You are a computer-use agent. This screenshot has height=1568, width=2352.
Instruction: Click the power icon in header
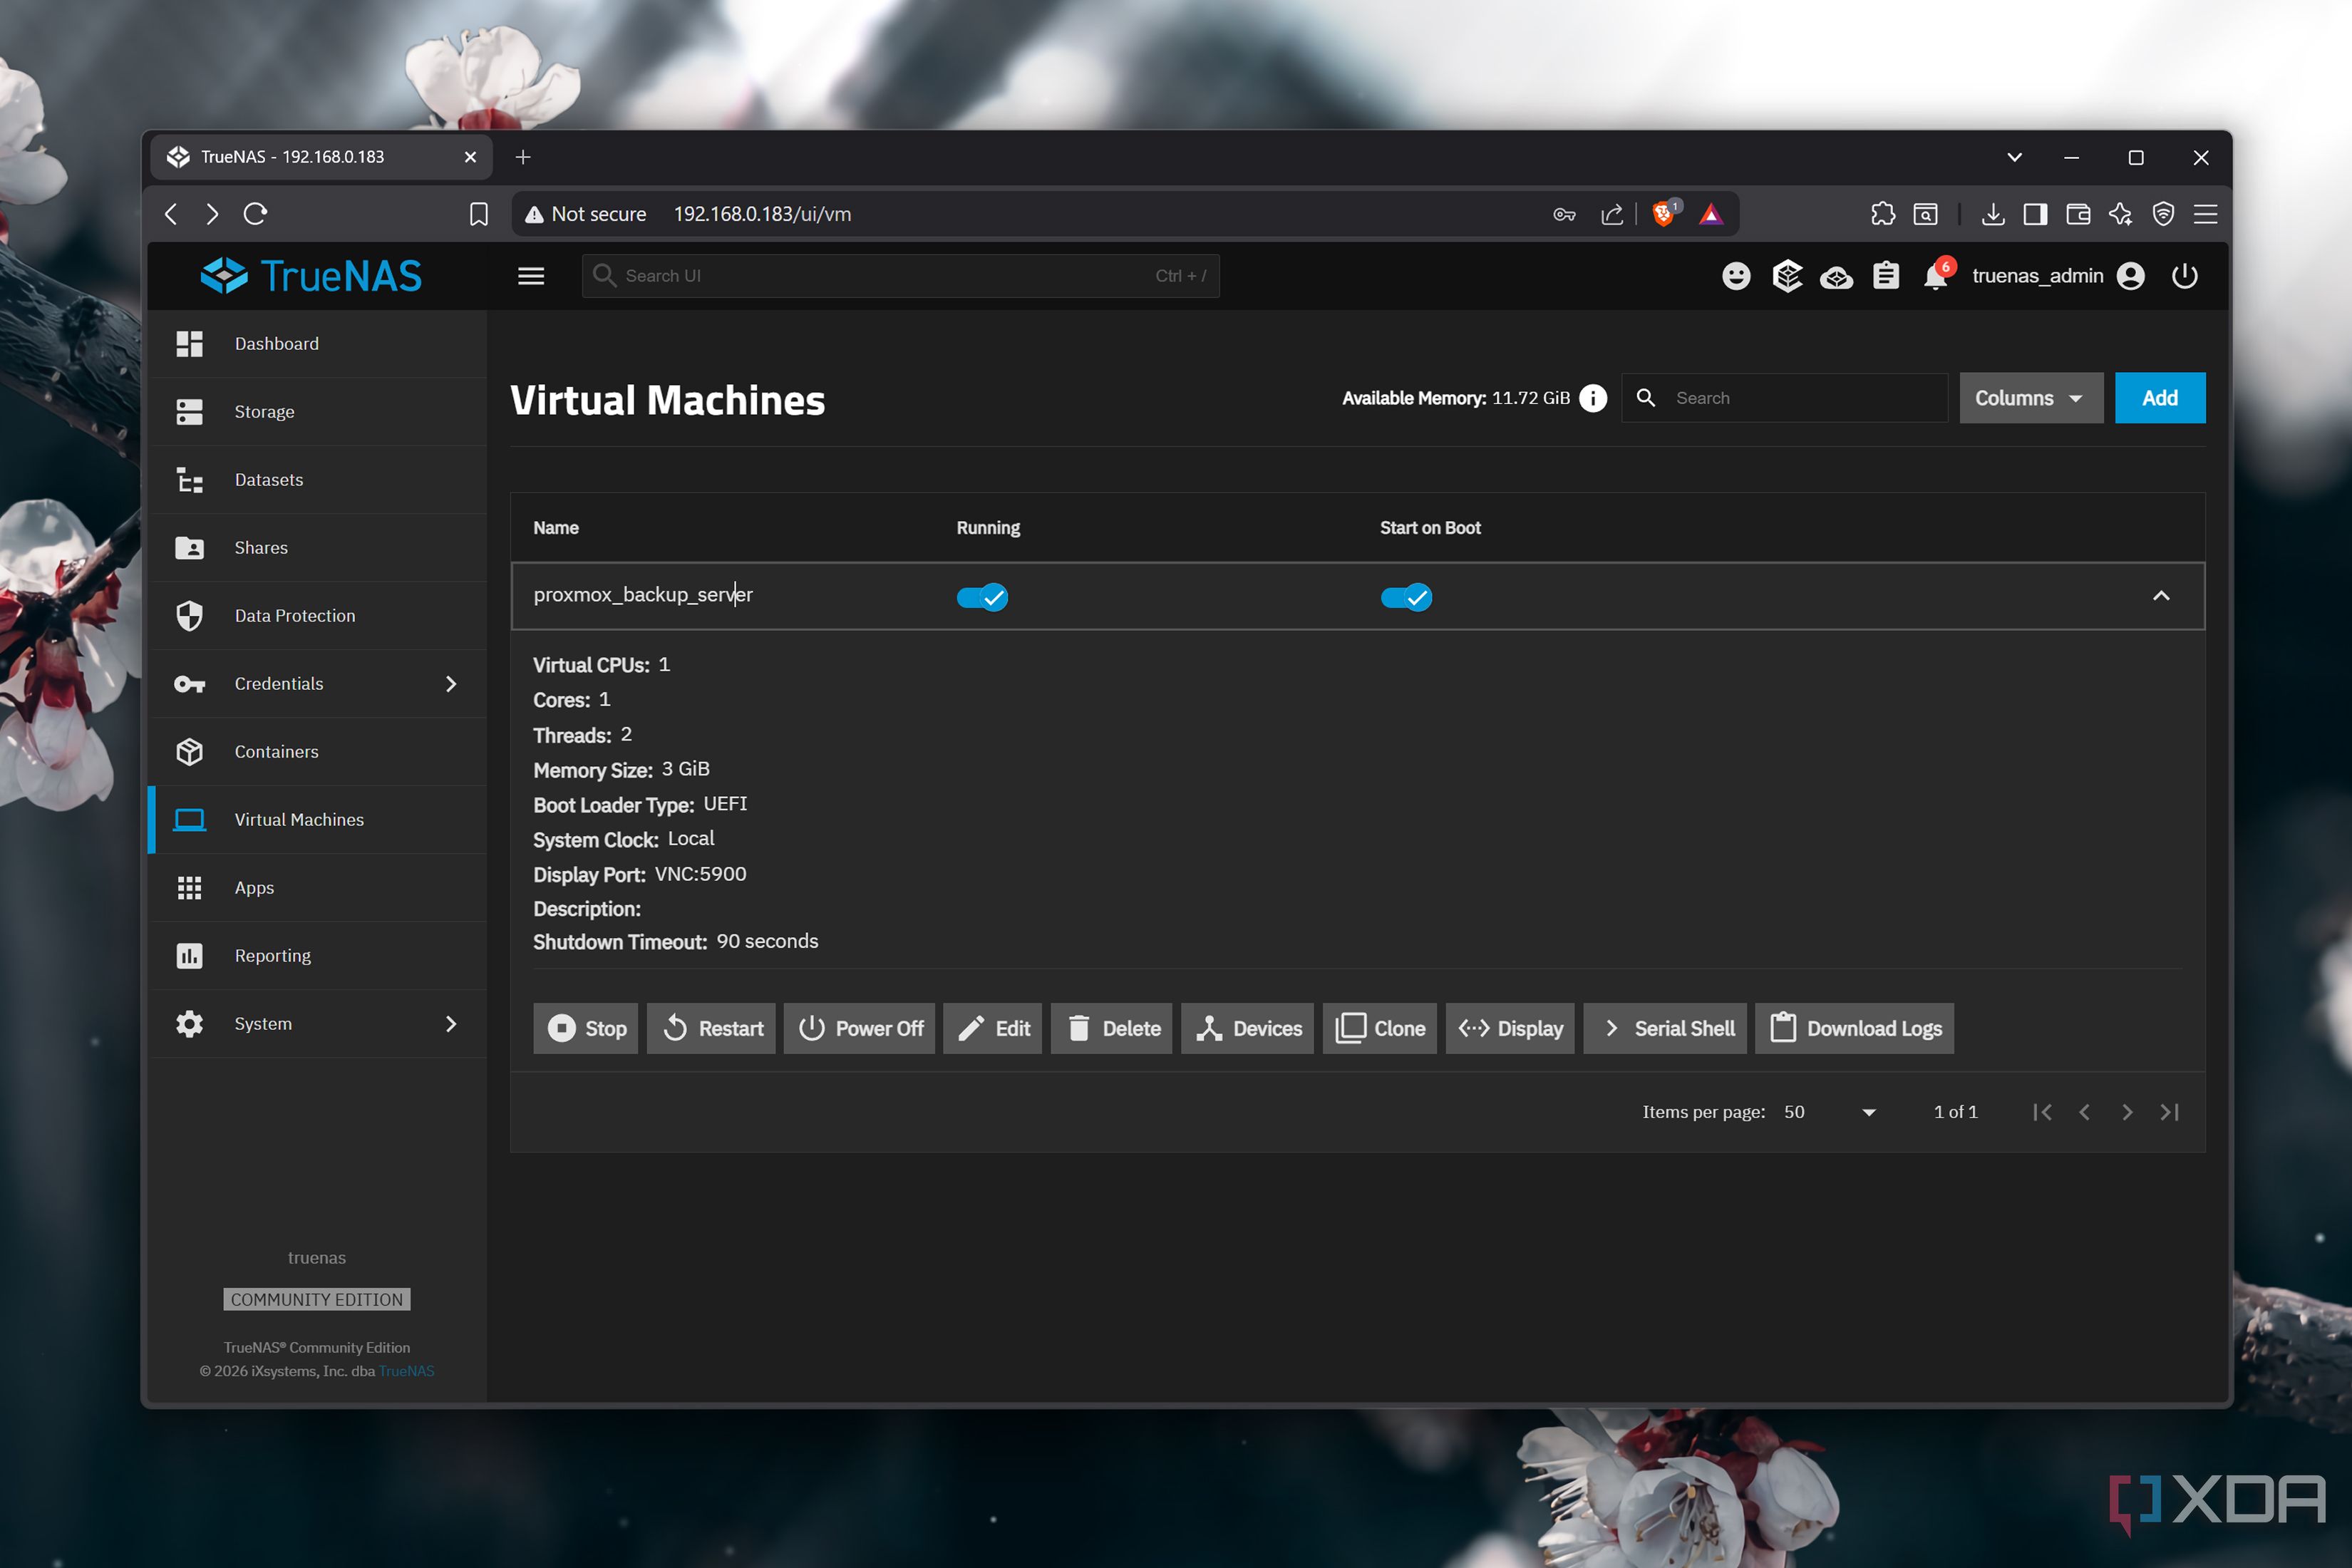(x=2185, y=276)
